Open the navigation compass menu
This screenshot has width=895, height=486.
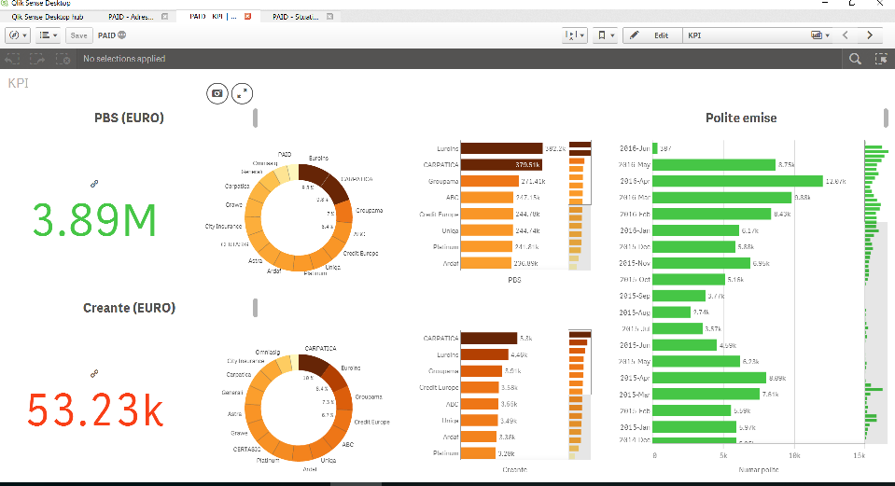(x=17, y=35)
